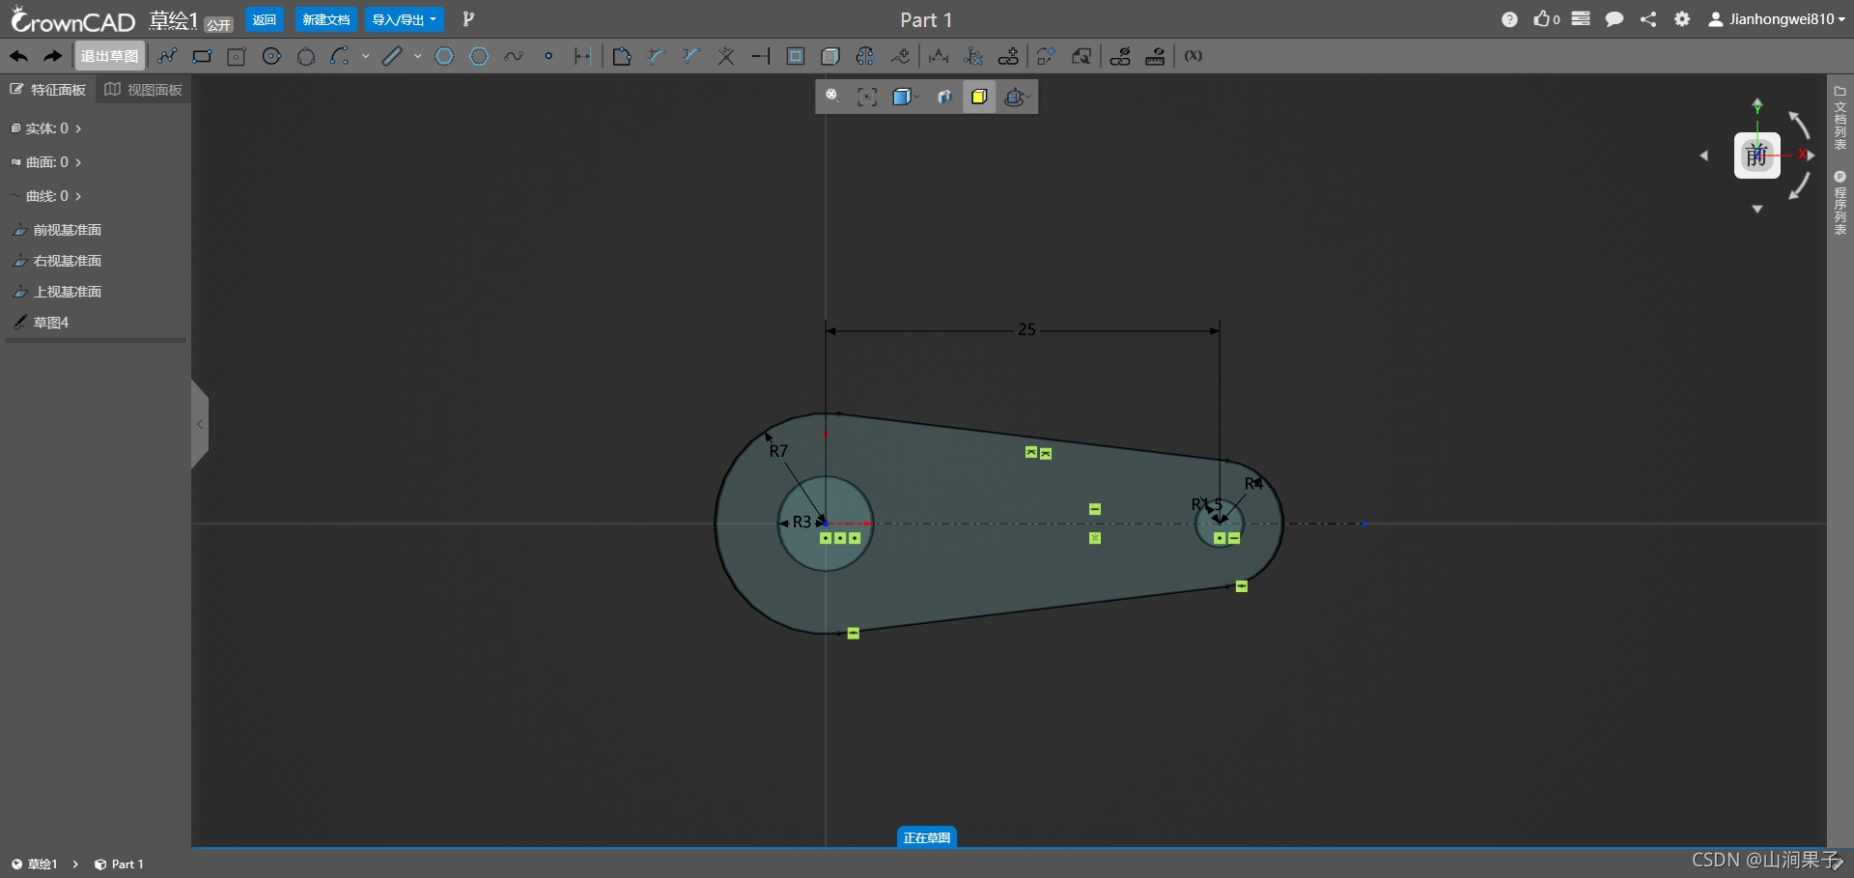
Task: Select the 草图4 sketch item
Action: pyautogui.click(x=41, y=323)
